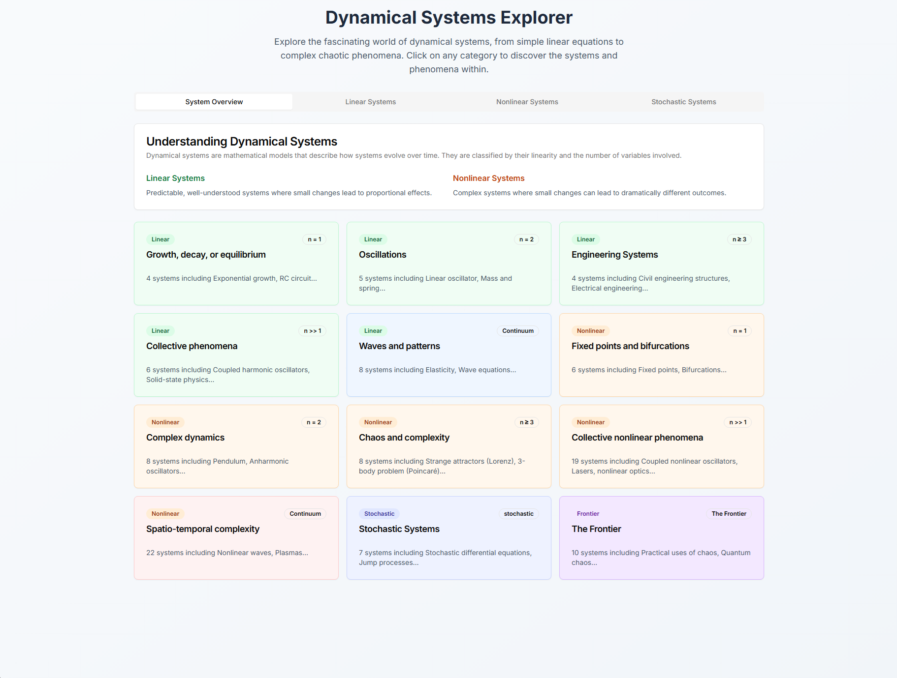Viewport: 897px width, 678px height.
Task: Click the Linear badge on Oscillations card
Action: pyautogui.click(x=373, y=239)
